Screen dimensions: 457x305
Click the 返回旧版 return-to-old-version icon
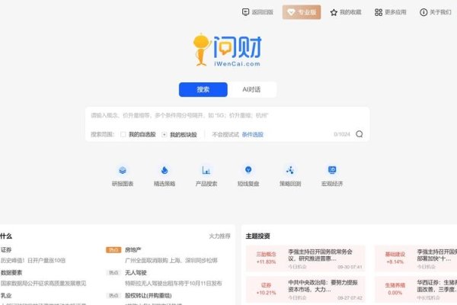pyautogui.click(x=246, y=12)
